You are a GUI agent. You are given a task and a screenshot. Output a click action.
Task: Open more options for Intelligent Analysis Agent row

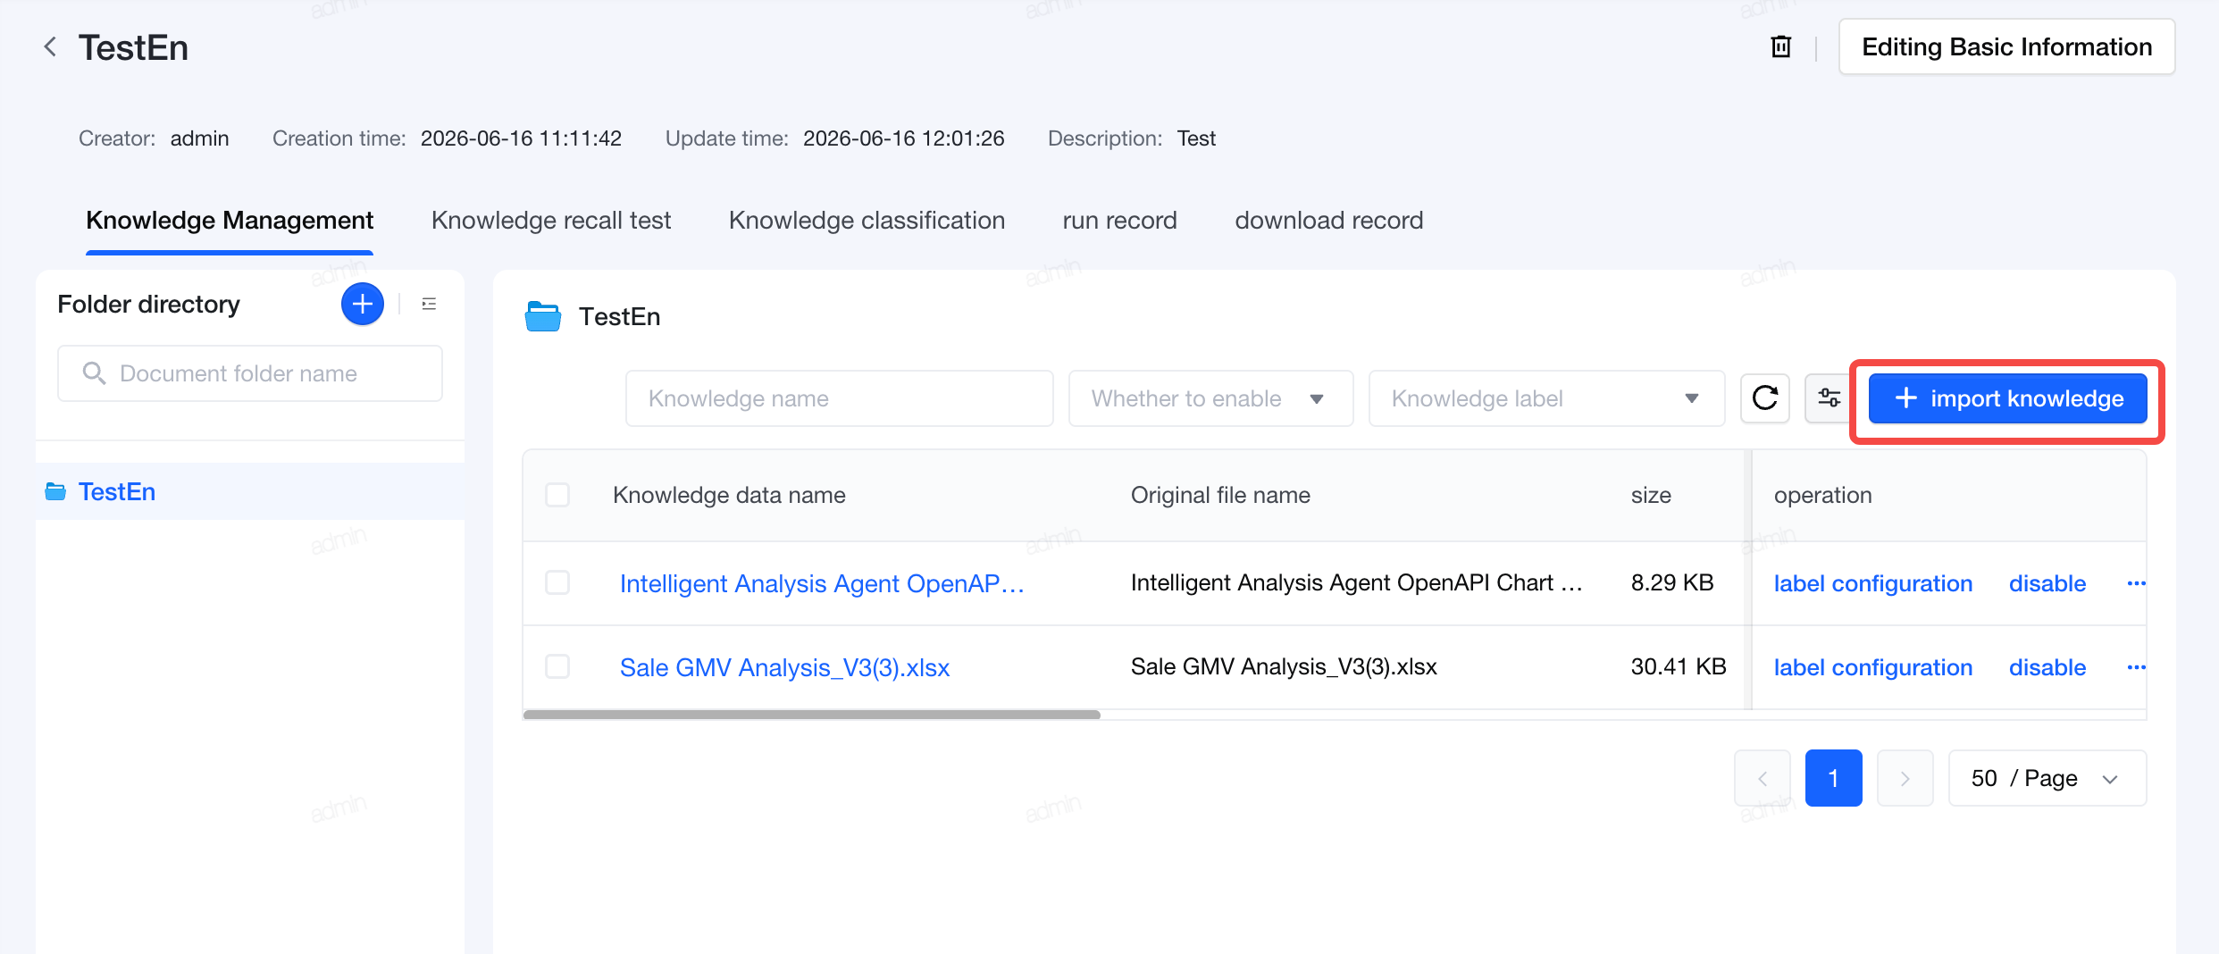(2136, 583)
